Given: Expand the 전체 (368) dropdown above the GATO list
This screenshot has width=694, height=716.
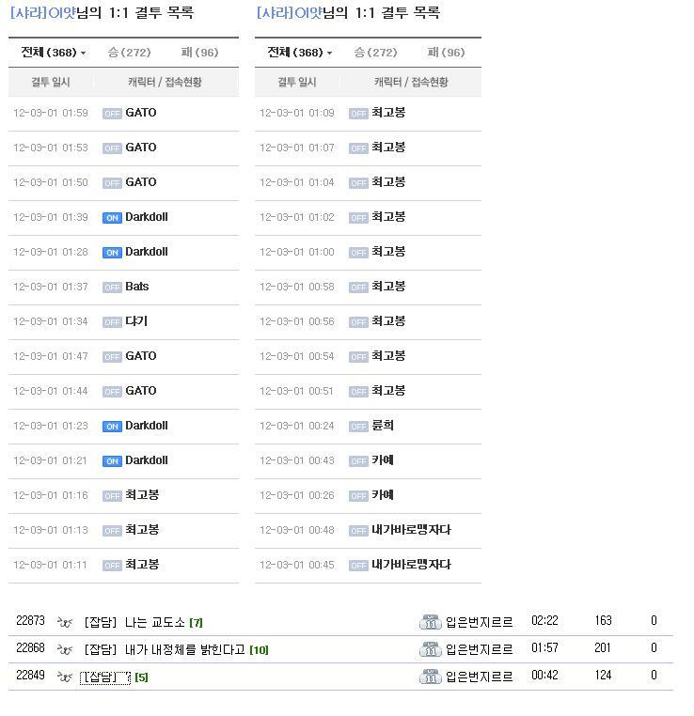Looking at the screenshot, I should tap(54, 53).
